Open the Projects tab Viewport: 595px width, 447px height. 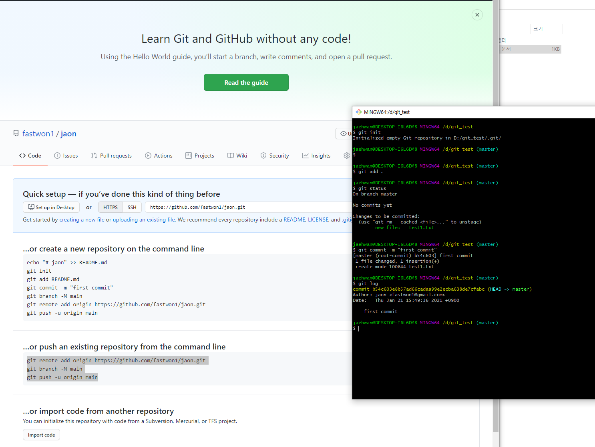pos(200,156)
